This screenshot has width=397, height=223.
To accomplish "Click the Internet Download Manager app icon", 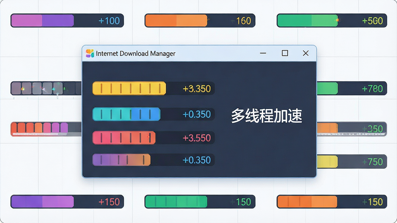I will (90, 53).
